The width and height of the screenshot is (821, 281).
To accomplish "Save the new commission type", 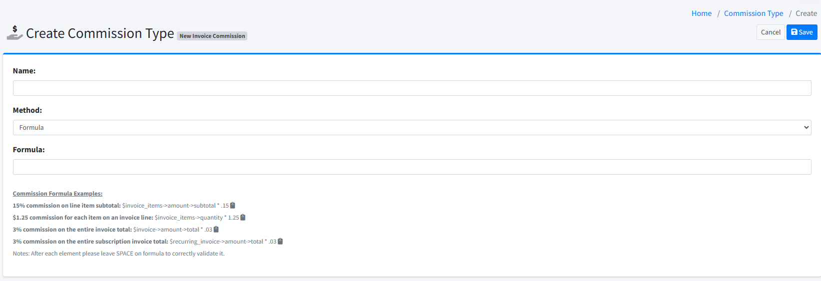I will (x=802, y=32).
